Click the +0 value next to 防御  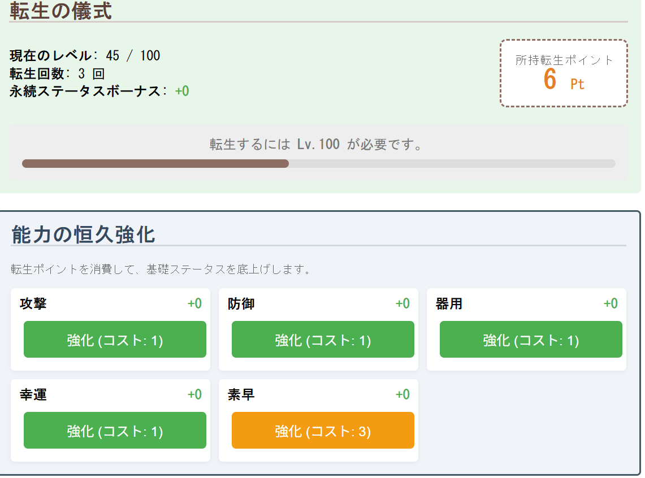[x=402, y=303]
